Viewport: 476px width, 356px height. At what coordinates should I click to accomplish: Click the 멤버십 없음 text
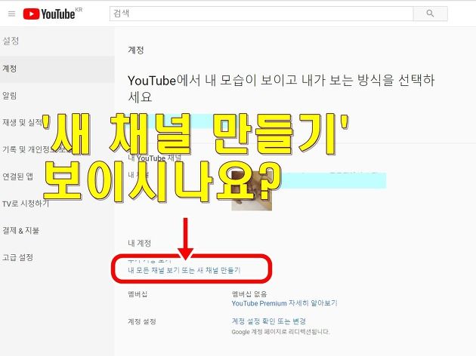pyautogui.click(x=249, y=294)
